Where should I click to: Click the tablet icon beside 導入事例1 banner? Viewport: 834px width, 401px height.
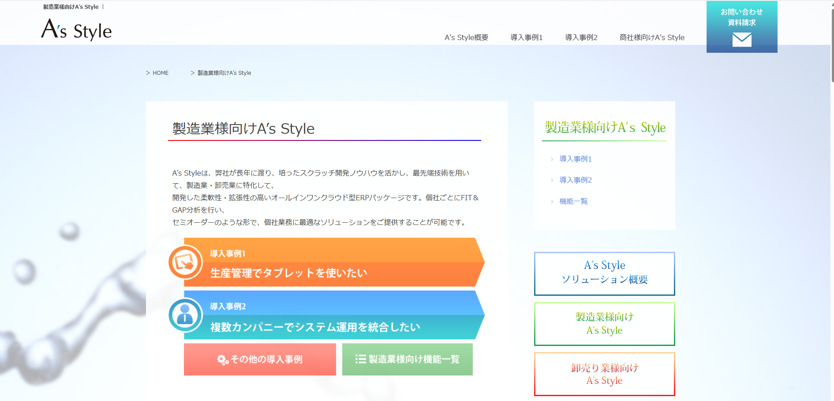[x=185, y=263]
